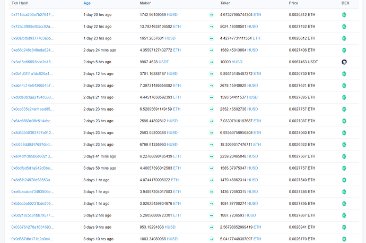Screen dimensions: 366x243
Task: Click DEX icon in the 0xd8de0b3aa2194c630 row
Action: point(344,97)
